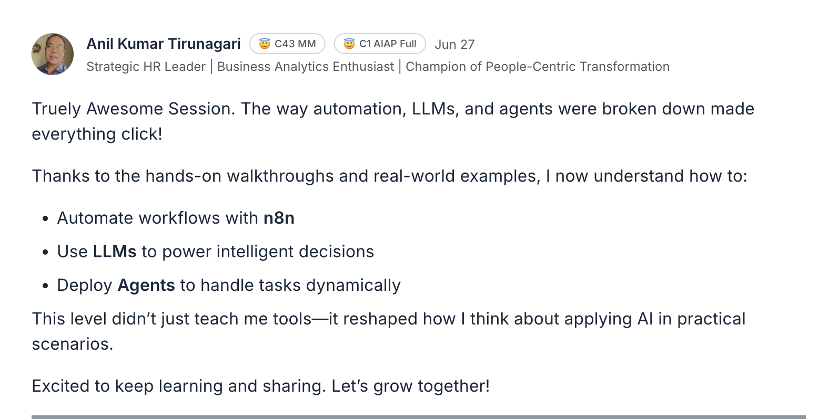Screen dimensions: 829x419
Task: Click the author name Anil Kumar Tirunagari
Action: click(164, 44)
